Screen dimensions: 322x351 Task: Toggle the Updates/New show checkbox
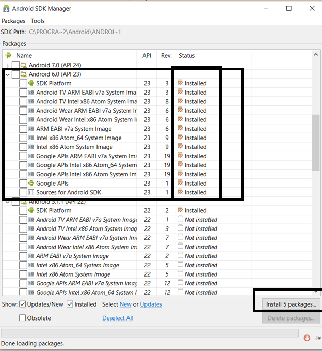point(22,304)
